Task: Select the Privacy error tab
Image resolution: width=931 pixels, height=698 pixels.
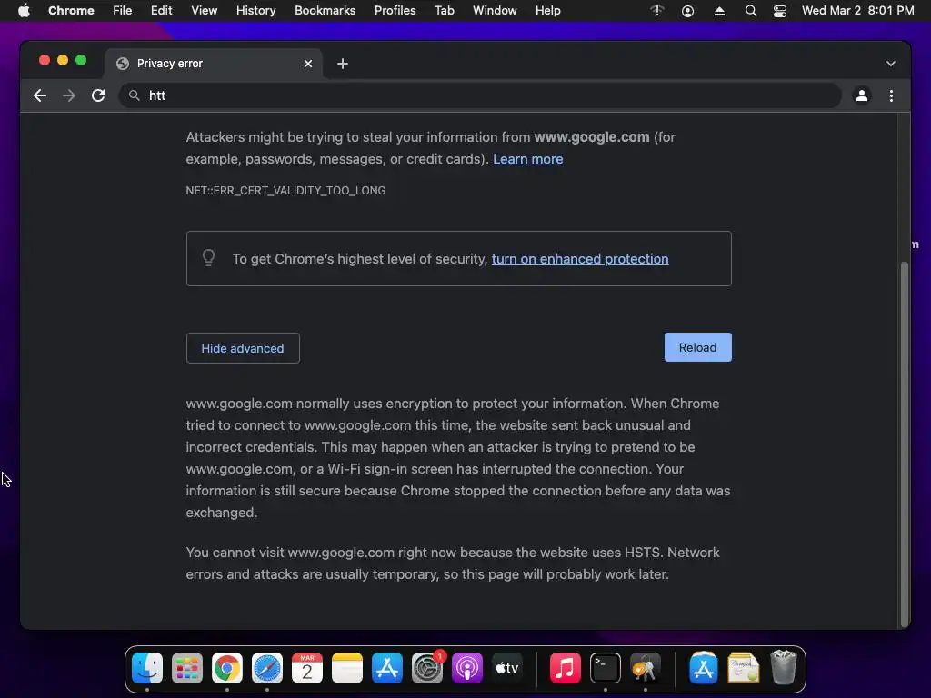Action: pyautogui.click(x=214, y=64)
